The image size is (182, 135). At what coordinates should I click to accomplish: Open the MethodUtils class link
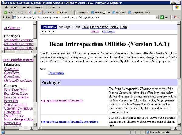(12, 123)
